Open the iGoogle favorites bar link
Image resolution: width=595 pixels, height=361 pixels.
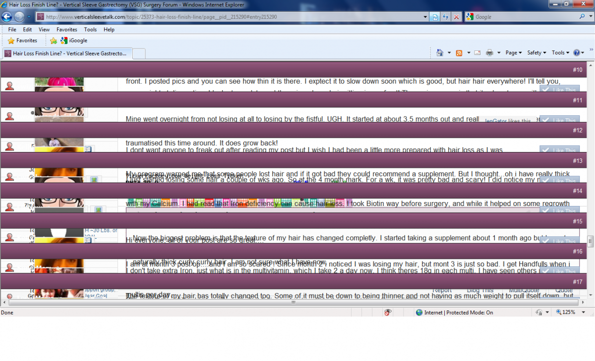click(x=74, y=41)
